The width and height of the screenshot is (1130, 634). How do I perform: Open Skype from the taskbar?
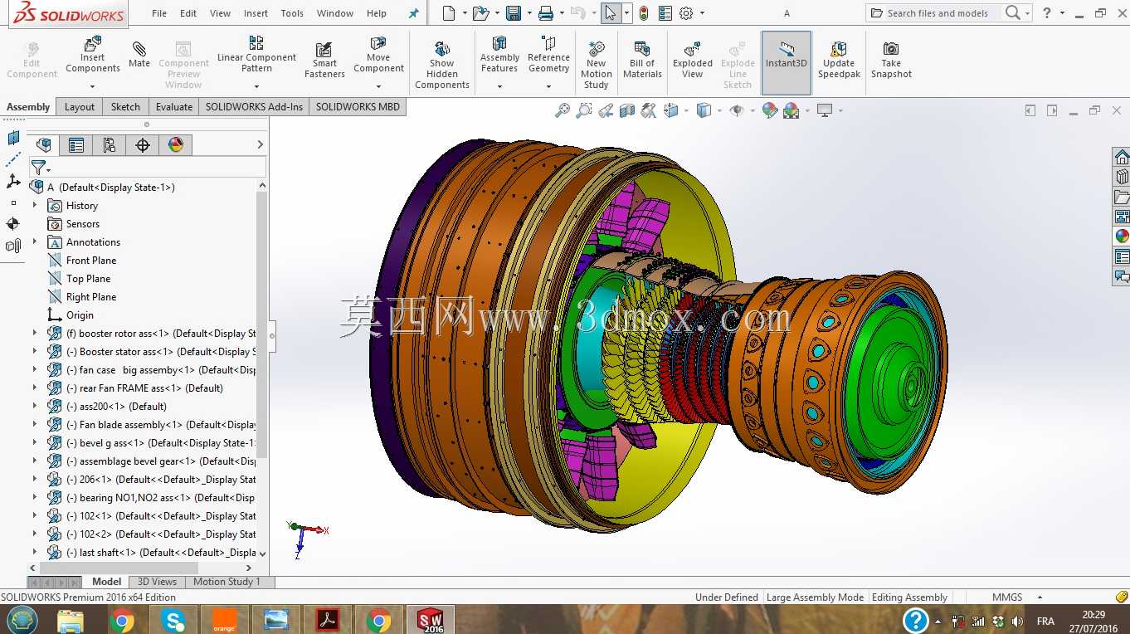tap(173, 620)
